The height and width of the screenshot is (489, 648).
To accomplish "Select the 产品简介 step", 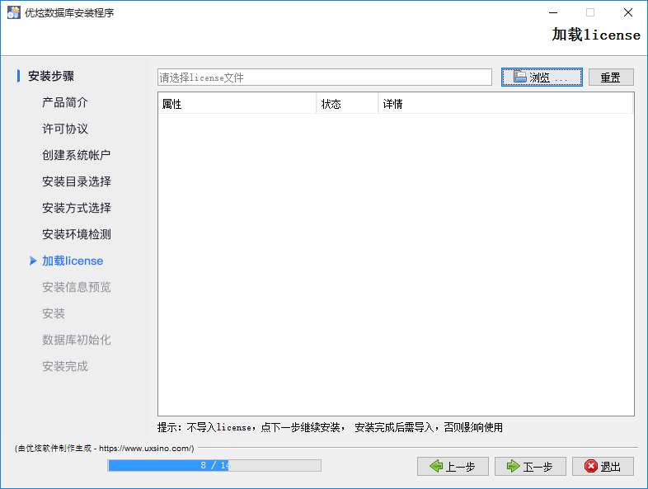I will tap(65, 102).
